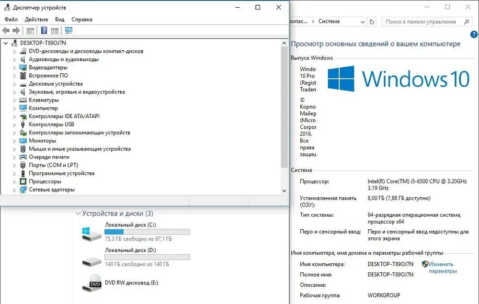
Task: Collapse the Устройства и диски section
Action: pyautogui.click(x=77, y=214)
